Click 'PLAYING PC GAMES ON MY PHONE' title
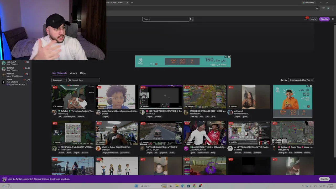 (x=161, y=147)
